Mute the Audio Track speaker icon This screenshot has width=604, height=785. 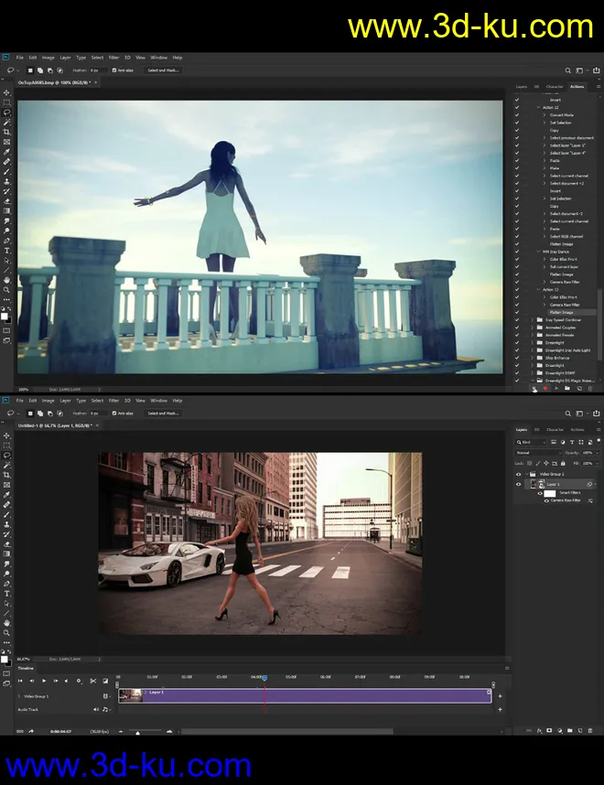coord(96,709)
